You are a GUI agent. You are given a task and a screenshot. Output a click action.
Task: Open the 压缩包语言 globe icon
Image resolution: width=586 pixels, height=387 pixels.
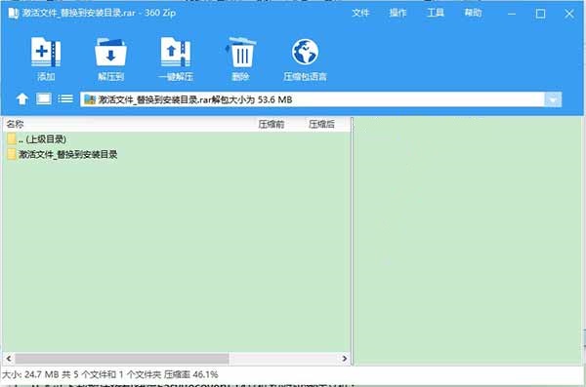(x=305, y=53)
